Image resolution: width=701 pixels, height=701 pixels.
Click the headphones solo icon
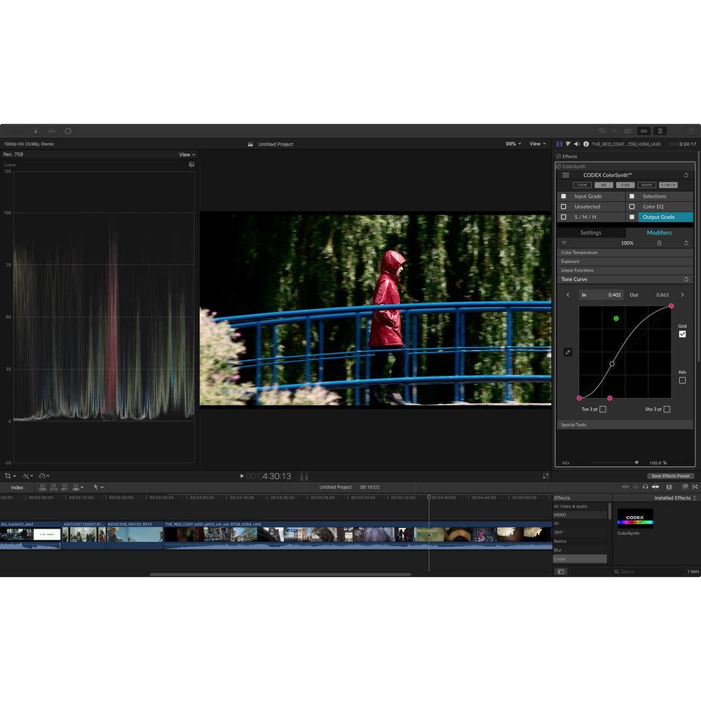[x=645, y=487]
